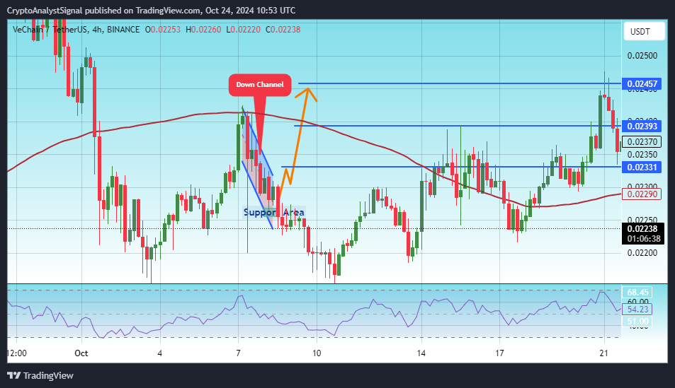Image resolution: width=675 pixels, height=388 pixels.
Task: Click the high value H0.02260
Action: [203, 30]
